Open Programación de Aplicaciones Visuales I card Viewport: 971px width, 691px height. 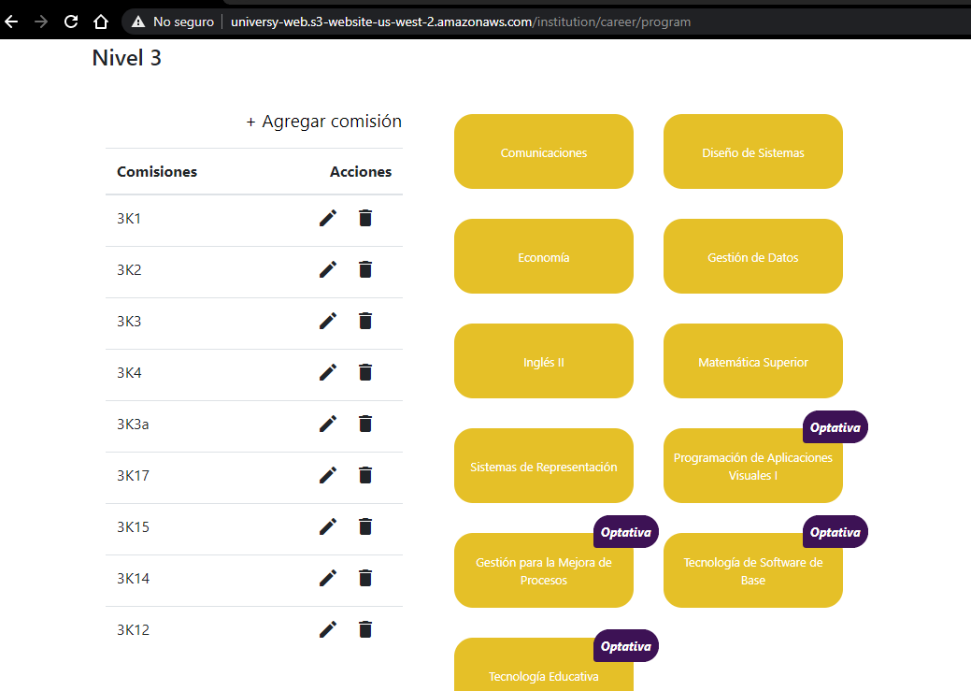click(753, 467)
